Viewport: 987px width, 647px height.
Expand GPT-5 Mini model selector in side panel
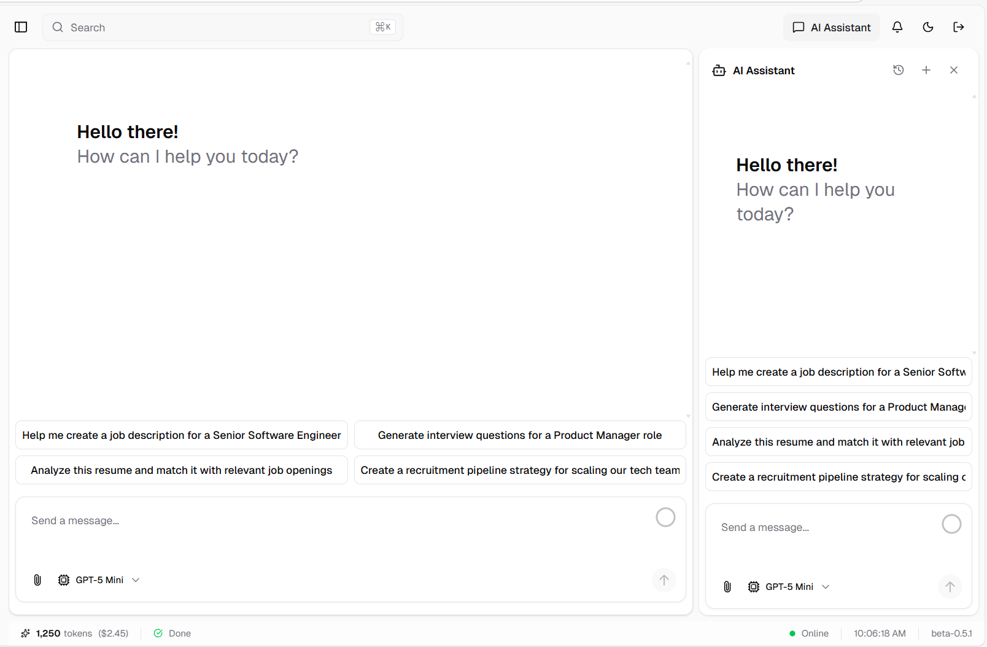(x=789, y=587)
